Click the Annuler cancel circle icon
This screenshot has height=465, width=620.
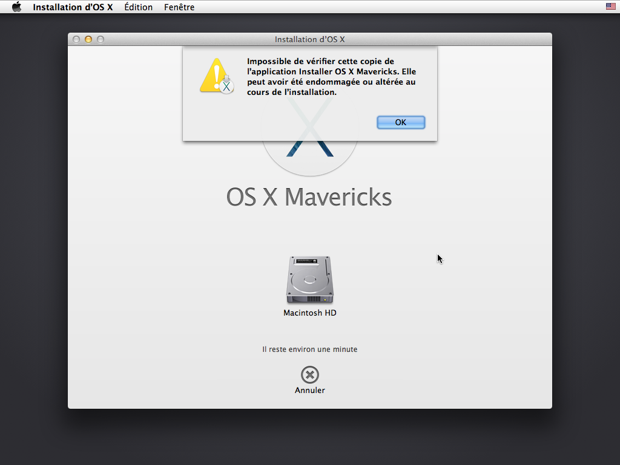coord(310,375)
